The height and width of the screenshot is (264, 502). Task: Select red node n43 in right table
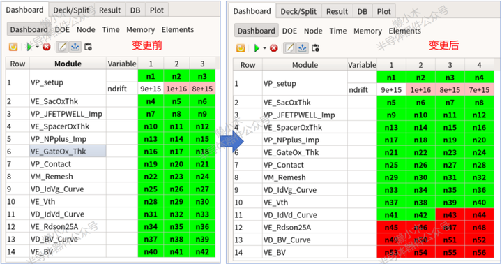(450, 215)
